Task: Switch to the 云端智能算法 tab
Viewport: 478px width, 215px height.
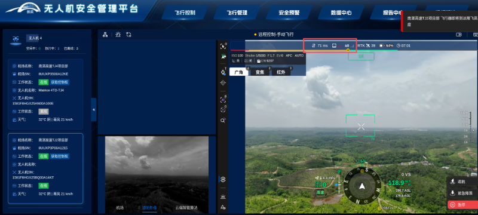Action: [186, 208]
